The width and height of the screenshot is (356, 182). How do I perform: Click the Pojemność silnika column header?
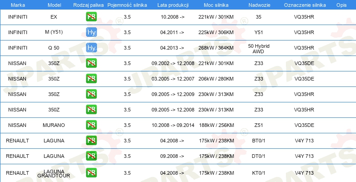pos(127,5)
